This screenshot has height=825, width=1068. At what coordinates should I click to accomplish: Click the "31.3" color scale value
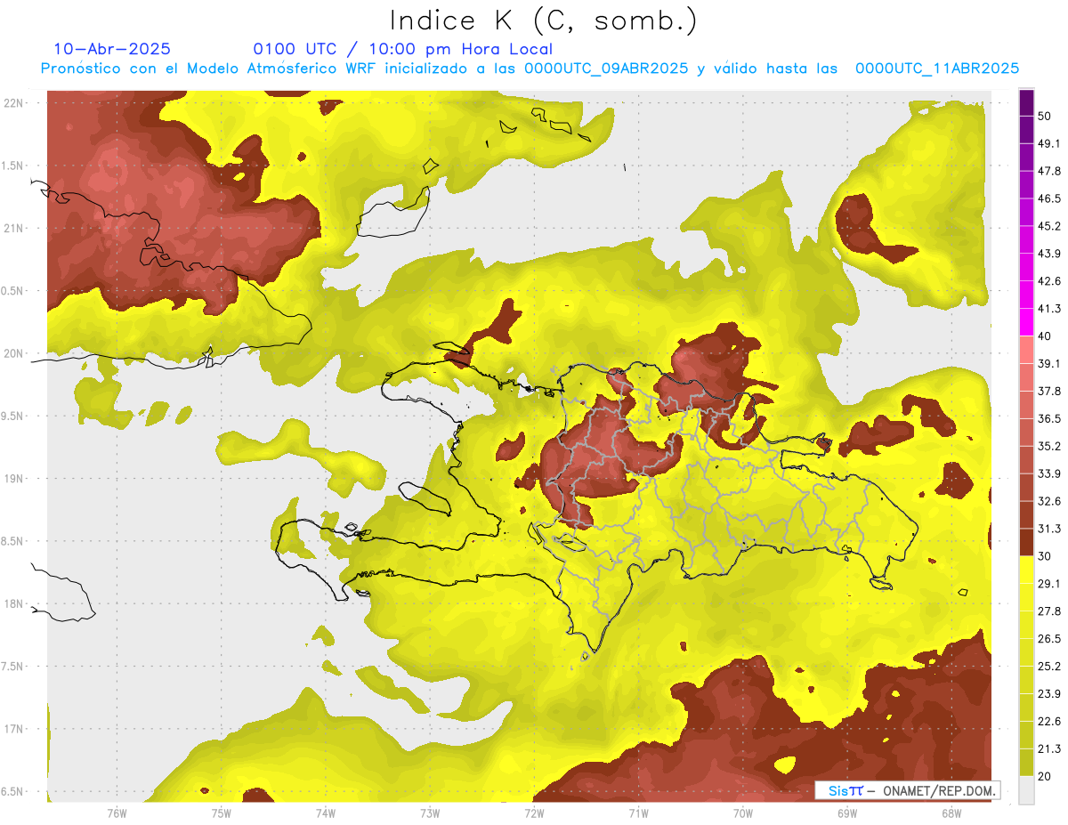[1049, 529]
